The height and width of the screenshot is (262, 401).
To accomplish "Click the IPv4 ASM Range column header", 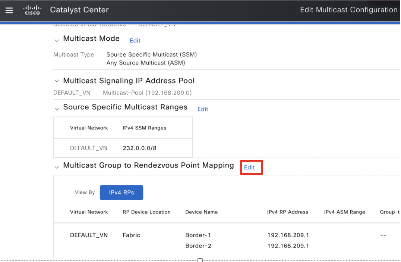I will tap(344, 212).
